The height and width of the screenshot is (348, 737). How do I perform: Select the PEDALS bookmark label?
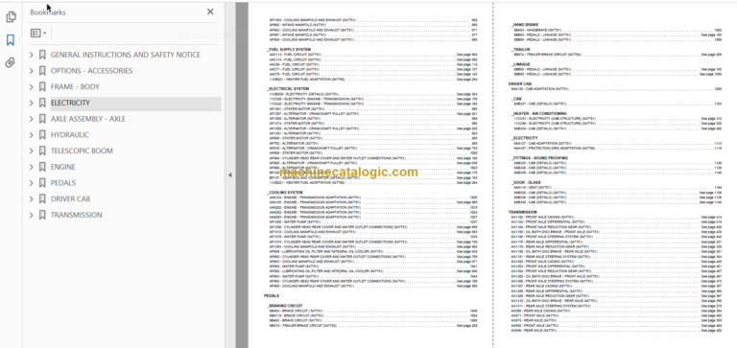pyautogui.click(x=63, y=183)
